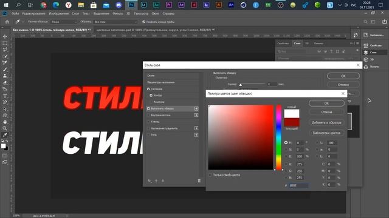Open the Файл menu
The width and height of the screenshot is (389, 218).
pyautogui.click(x=15, y=13)
